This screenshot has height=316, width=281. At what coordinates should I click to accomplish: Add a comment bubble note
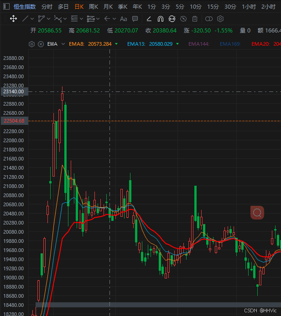[x=135, y=19]
